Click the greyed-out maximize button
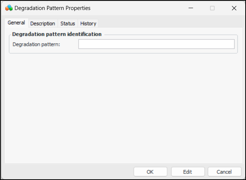 click(x=212, y=8)
